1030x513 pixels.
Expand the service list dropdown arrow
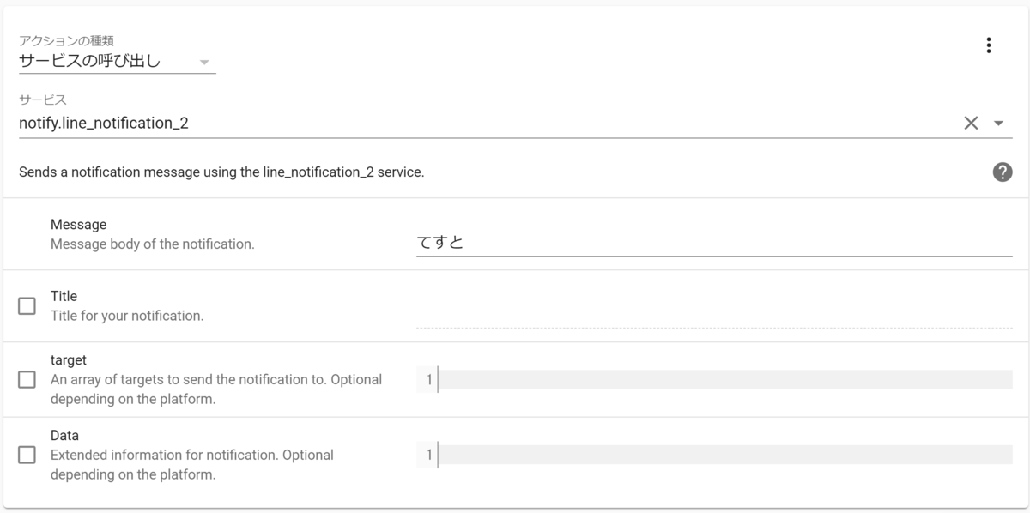pyautogui.click(x=998, y=123)
